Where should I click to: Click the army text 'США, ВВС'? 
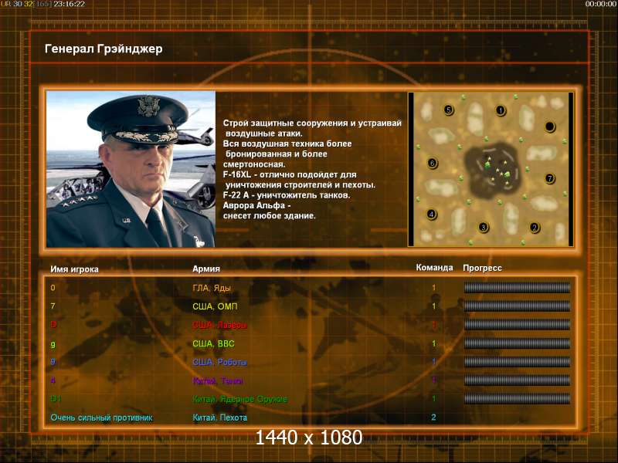pos(213,343)
